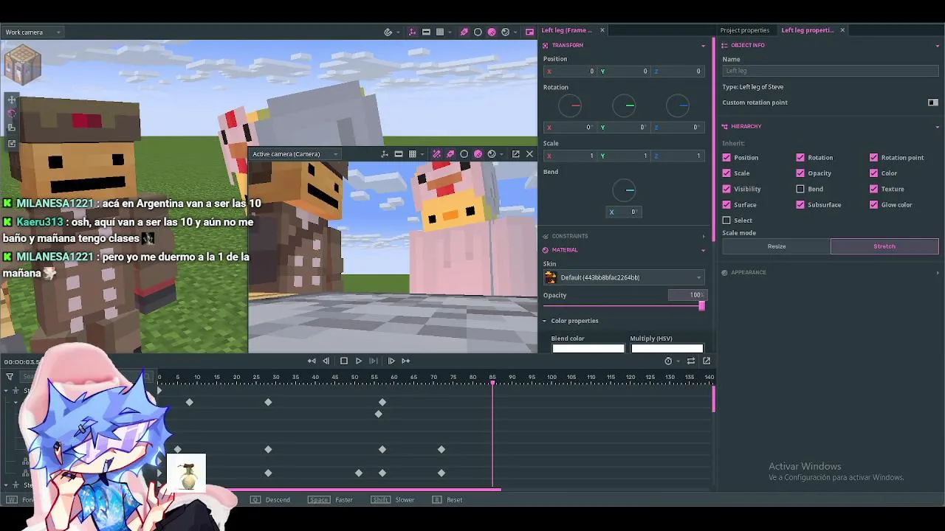The image size is (945, 531).
Task: Click the timeline filter funnel icon
Action: 10,377
